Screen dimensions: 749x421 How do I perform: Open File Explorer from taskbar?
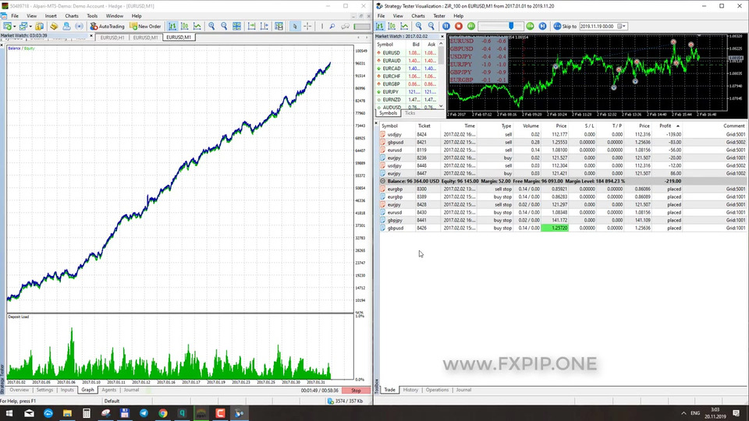pos(67,413)
